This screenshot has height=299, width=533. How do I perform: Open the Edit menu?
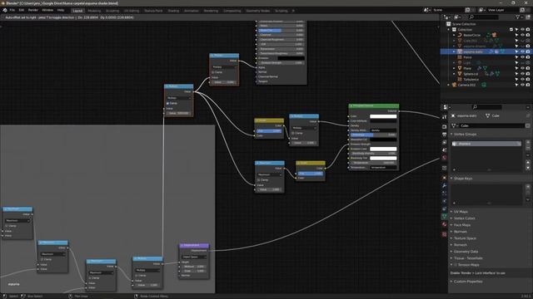coord(22,10)
